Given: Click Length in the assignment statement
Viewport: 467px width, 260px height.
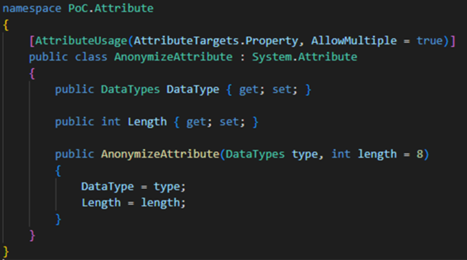Looking at the screenshot, I should [101, 203].
